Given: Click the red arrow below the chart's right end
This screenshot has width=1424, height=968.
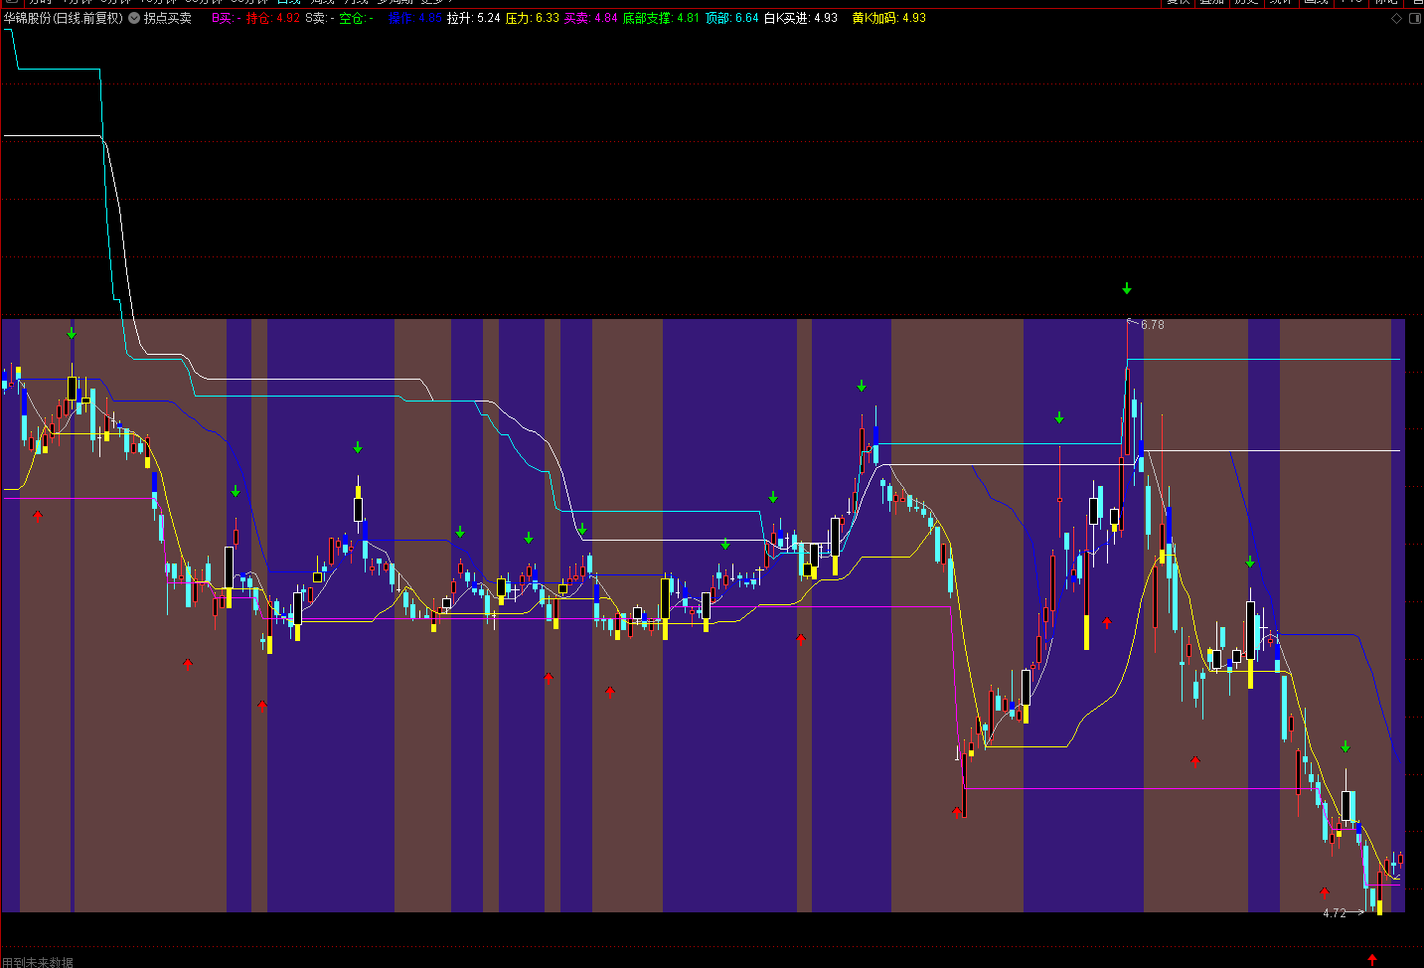Looking at the screenshot, I should point(1372,959).
